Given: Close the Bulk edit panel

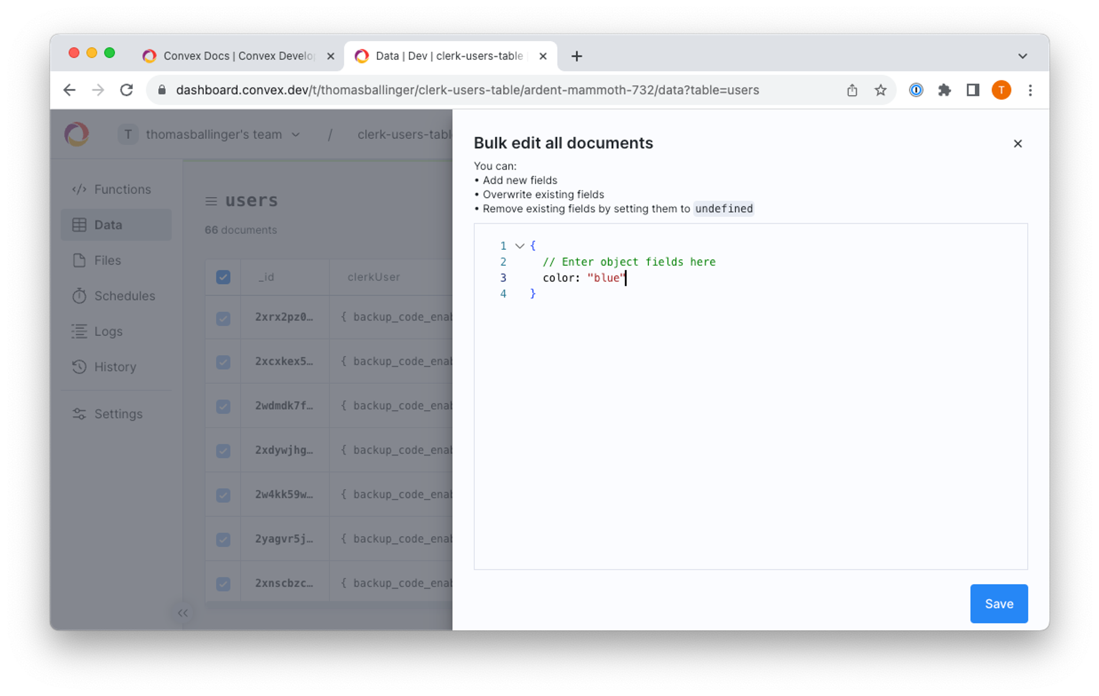Looking at the screenshot, I should 1018,144.
